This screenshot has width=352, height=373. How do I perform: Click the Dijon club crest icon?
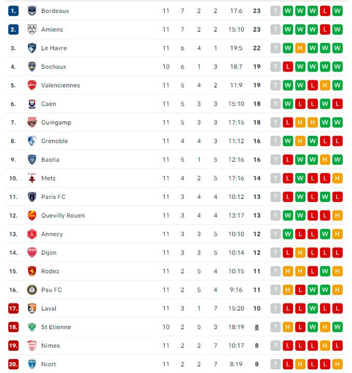click(x=32, y=253)
